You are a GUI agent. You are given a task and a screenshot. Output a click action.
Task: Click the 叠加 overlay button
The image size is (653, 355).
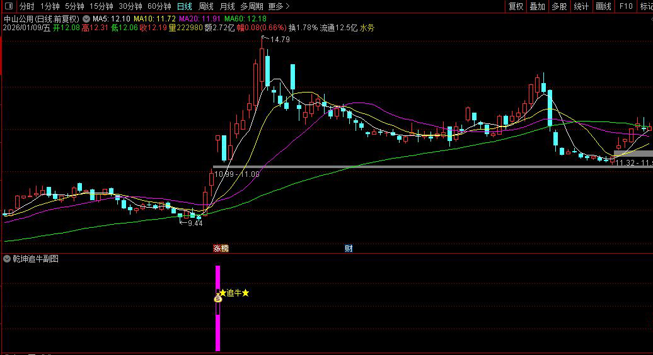click(x=537, y=6)
